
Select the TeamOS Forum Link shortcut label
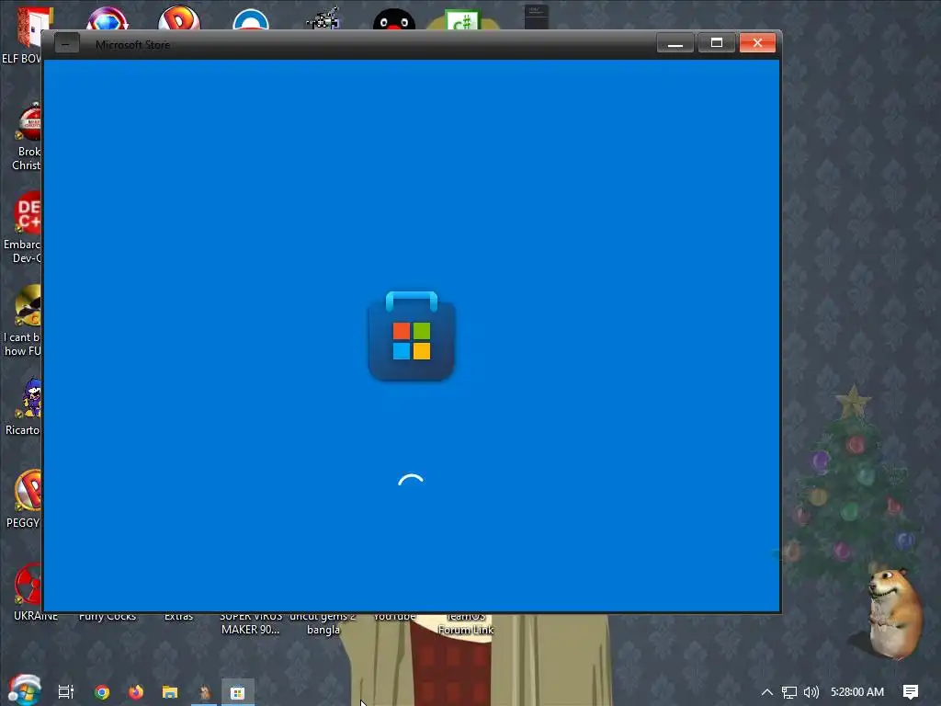[x=466, y=623]
